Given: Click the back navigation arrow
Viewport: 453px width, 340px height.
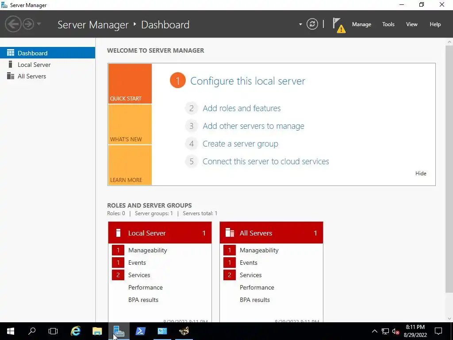Looking at the screenshot, I should tap(13, 24).
